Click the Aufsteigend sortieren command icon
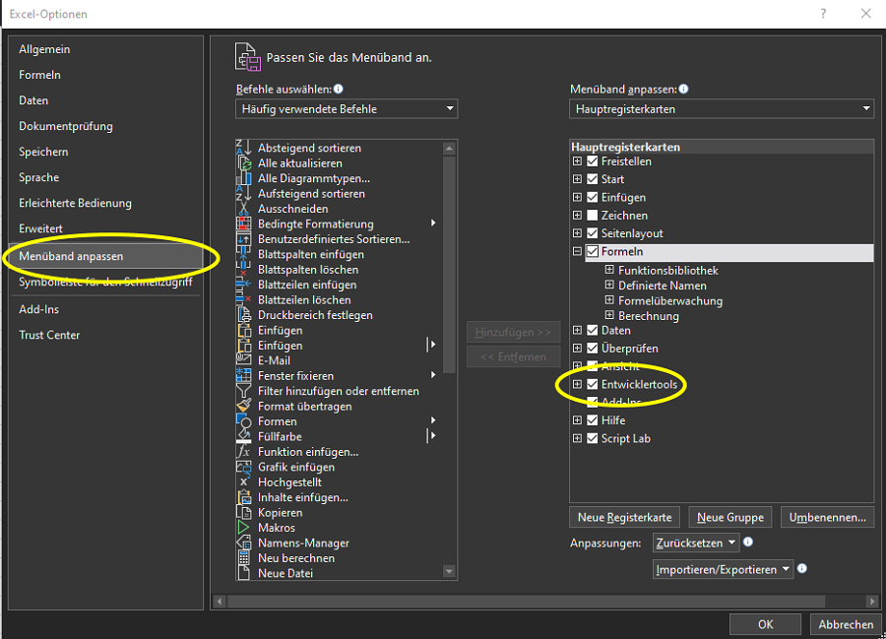This screenshot has width=886, height=639. click(243, 193)
